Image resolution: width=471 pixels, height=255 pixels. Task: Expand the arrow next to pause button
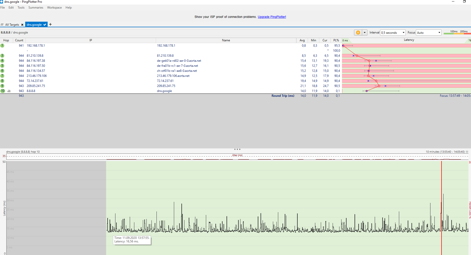[x=365, y=33]
